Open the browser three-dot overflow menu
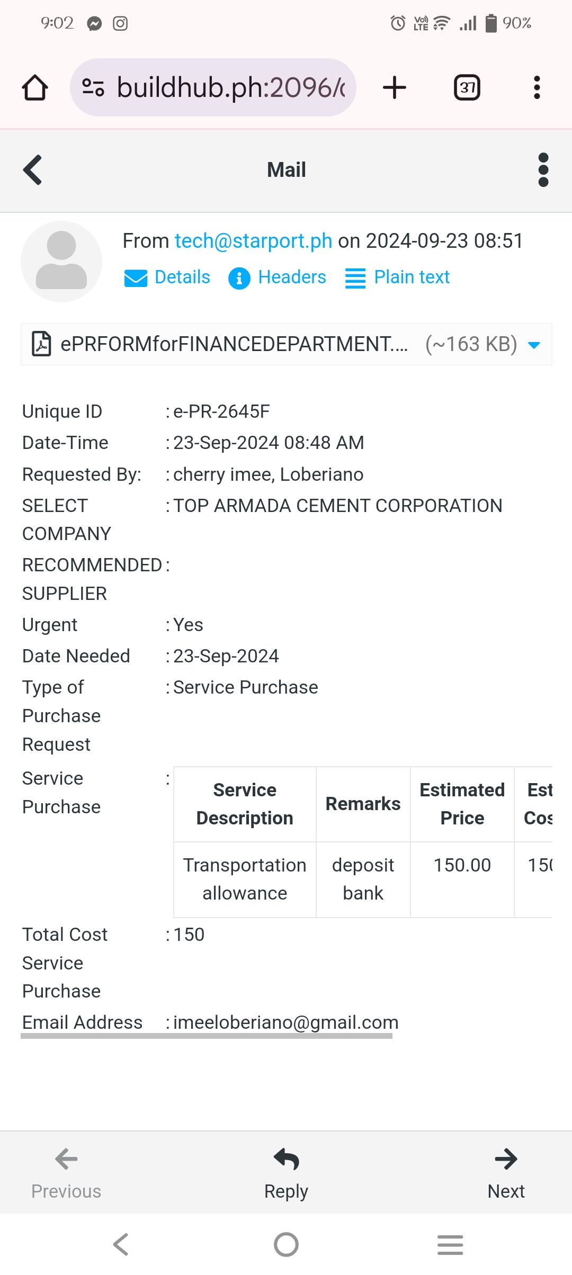Image resolution: width=572 pixels, height=1275 pixels. pyautogui.click(x=537, y=87)
